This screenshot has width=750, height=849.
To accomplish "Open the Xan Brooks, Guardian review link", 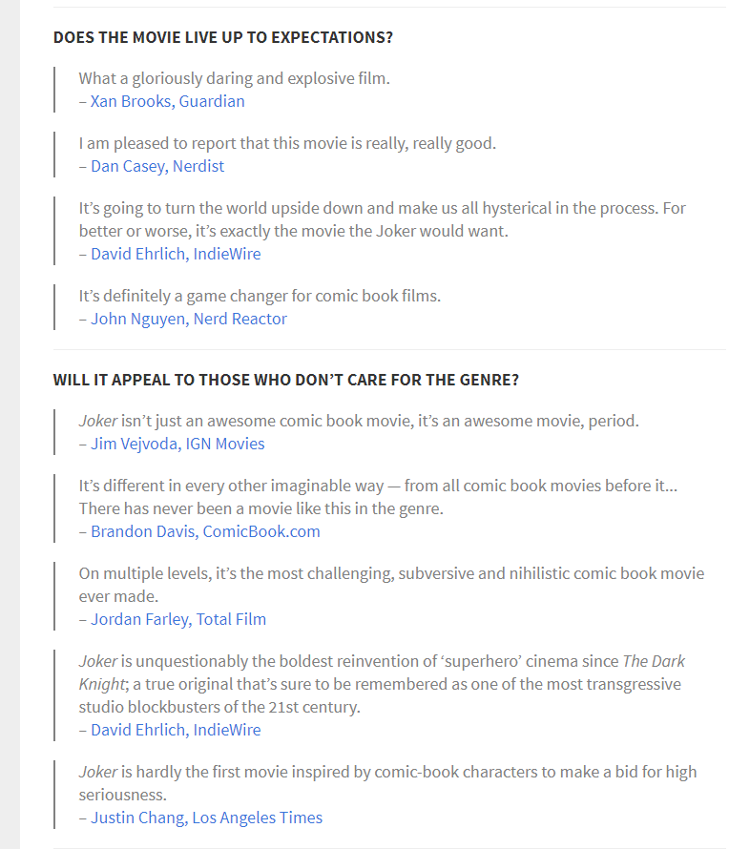I will point(167,101).
